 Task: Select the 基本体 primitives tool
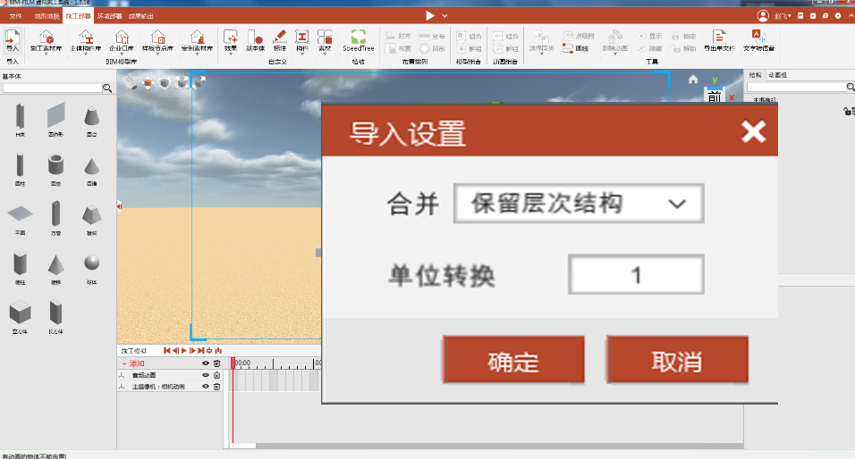pyautogui.click(x=255, y=41)
